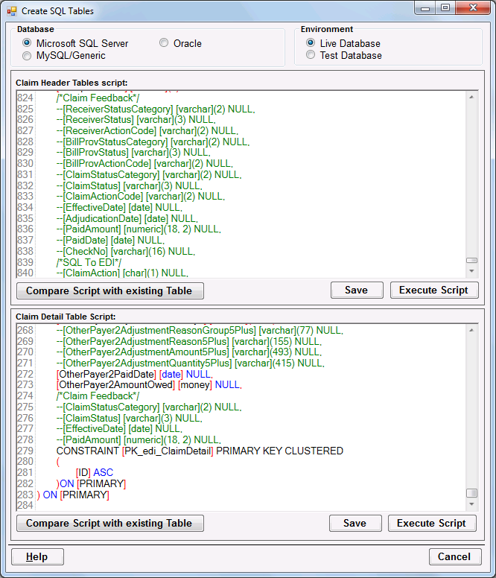Click the CONSTRAINT [PK_edi_ClaimDetail] line
496x578 pixels.
pos(200,451)
